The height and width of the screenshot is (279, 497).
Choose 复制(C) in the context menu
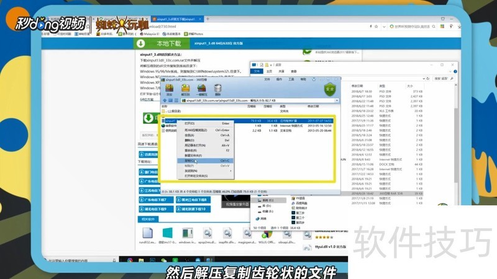pos(206,161)
